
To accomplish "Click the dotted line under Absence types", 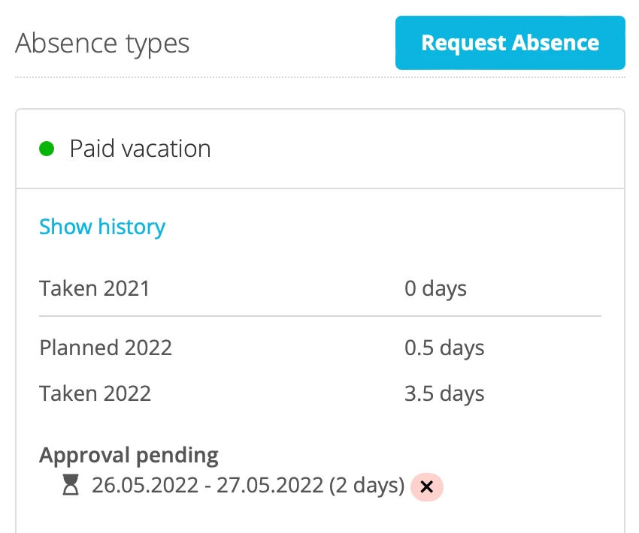I will point(320,77).
